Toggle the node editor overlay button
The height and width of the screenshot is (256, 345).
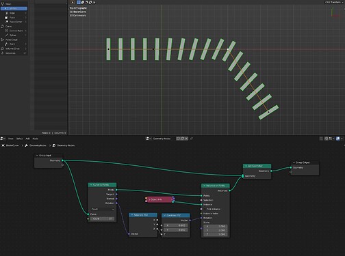pyautogui.click(x=338, y=139)
